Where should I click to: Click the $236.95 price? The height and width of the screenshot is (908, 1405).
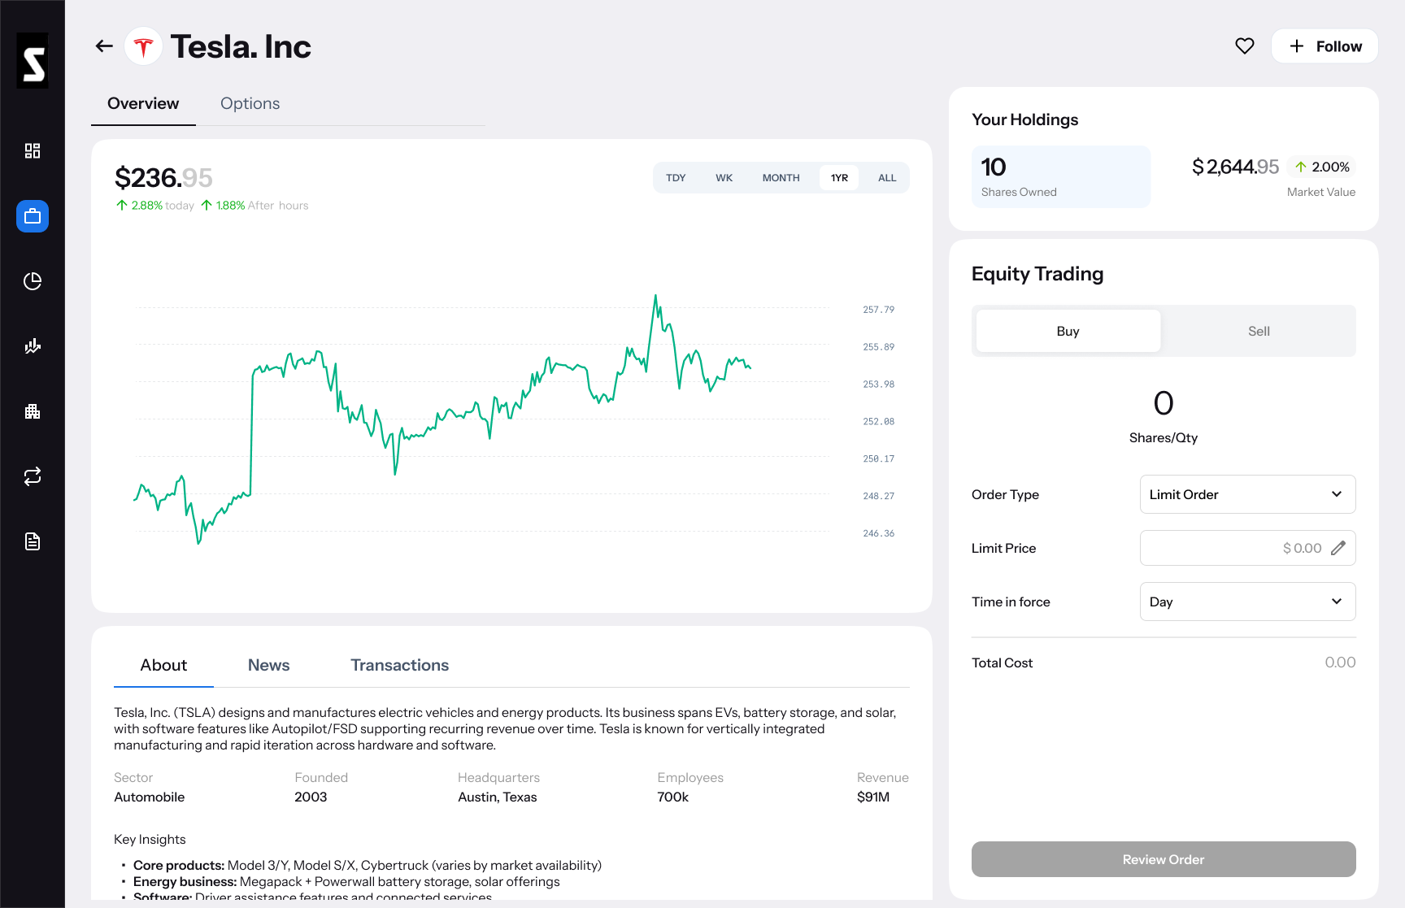[163, 177]
